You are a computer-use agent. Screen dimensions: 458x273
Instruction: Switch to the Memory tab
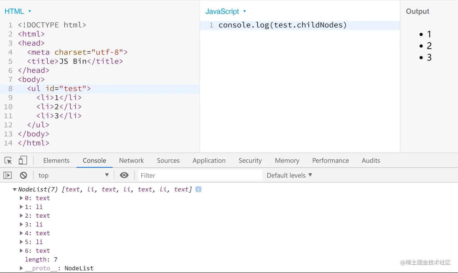[x=287, y=161]
